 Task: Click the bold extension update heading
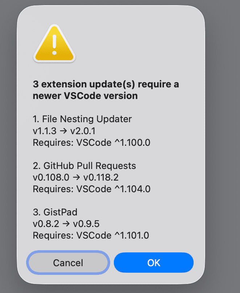pyautogui.click(x=106, y=90)
